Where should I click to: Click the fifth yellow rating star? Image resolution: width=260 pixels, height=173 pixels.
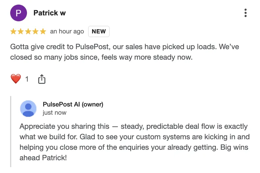(43, 32)
